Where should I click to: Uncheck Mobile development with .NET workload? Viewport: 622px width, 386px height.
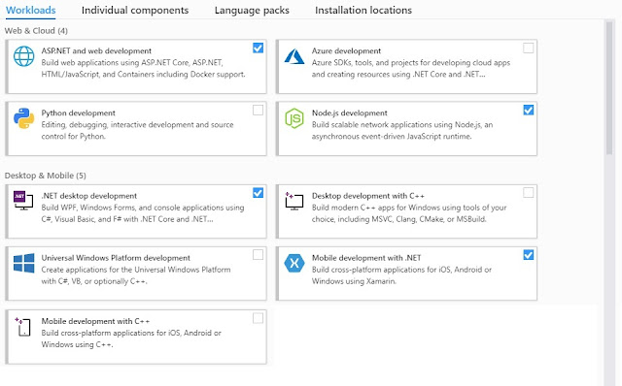(x=529, y=255)
